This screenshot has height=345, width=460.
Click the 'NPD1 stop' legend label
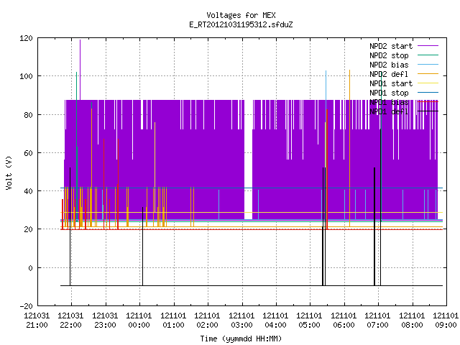(389, 93)
